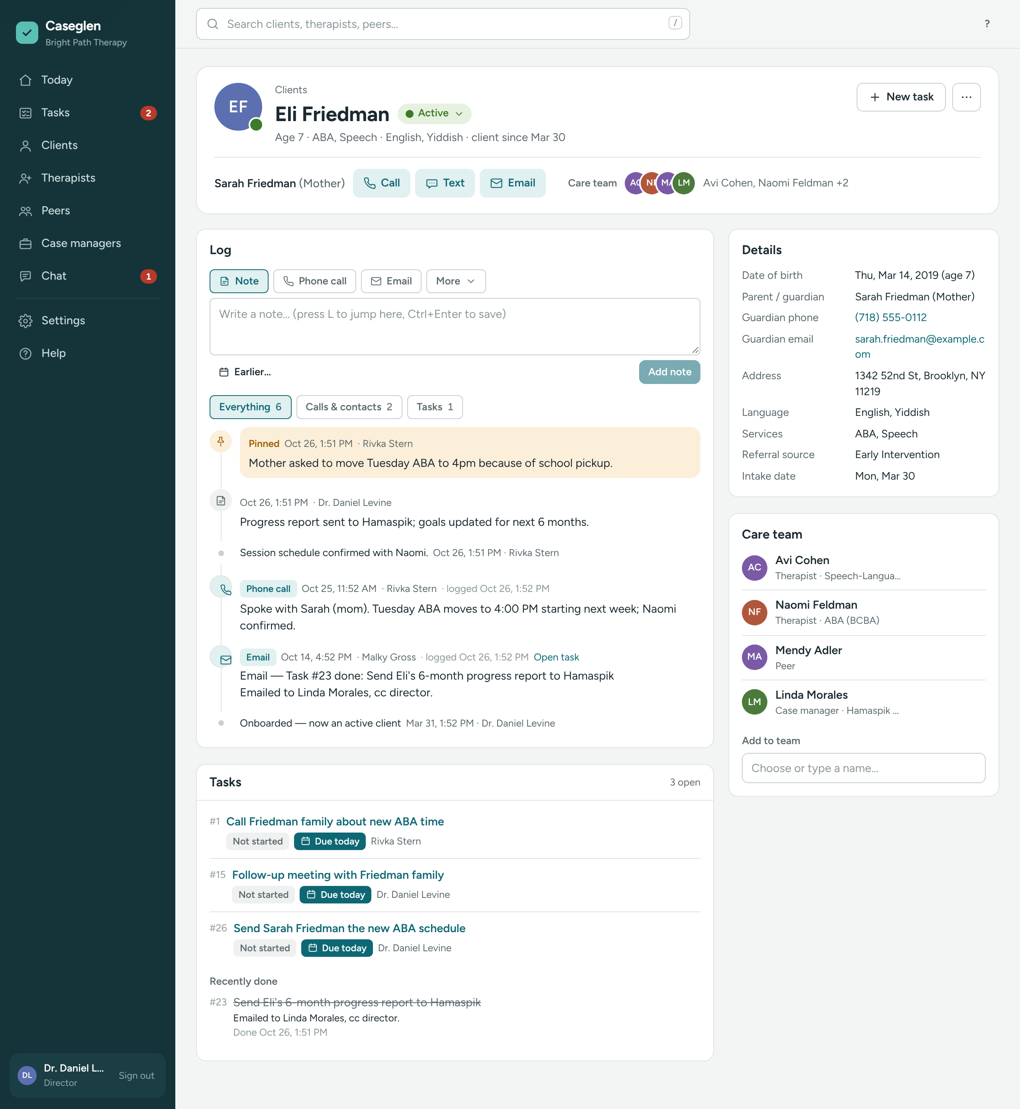Click the Add note button
The image size is (1020, 1109).
coord(669,372)
